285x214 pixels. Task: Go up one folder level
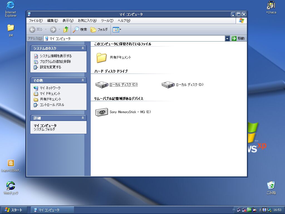coord(66,30)
